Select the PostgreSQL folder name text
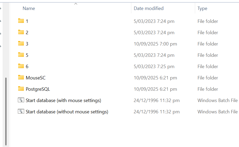 point(38,89)
